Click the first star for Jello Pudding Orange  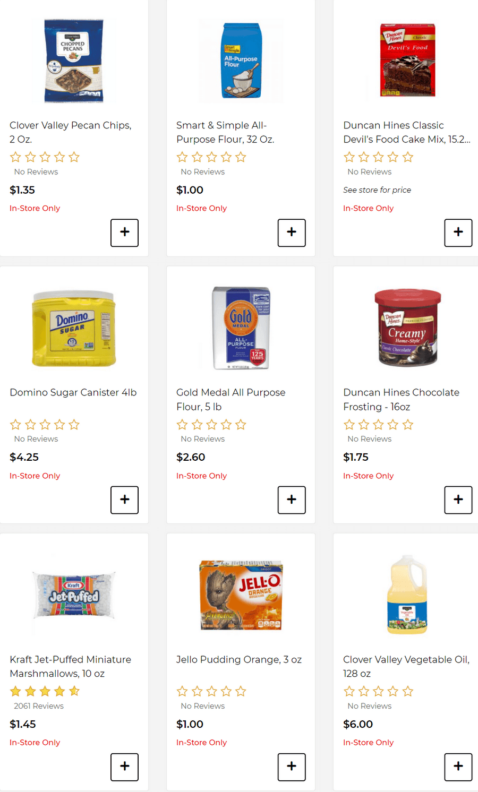pyautogui.click(x=182, y=691)
